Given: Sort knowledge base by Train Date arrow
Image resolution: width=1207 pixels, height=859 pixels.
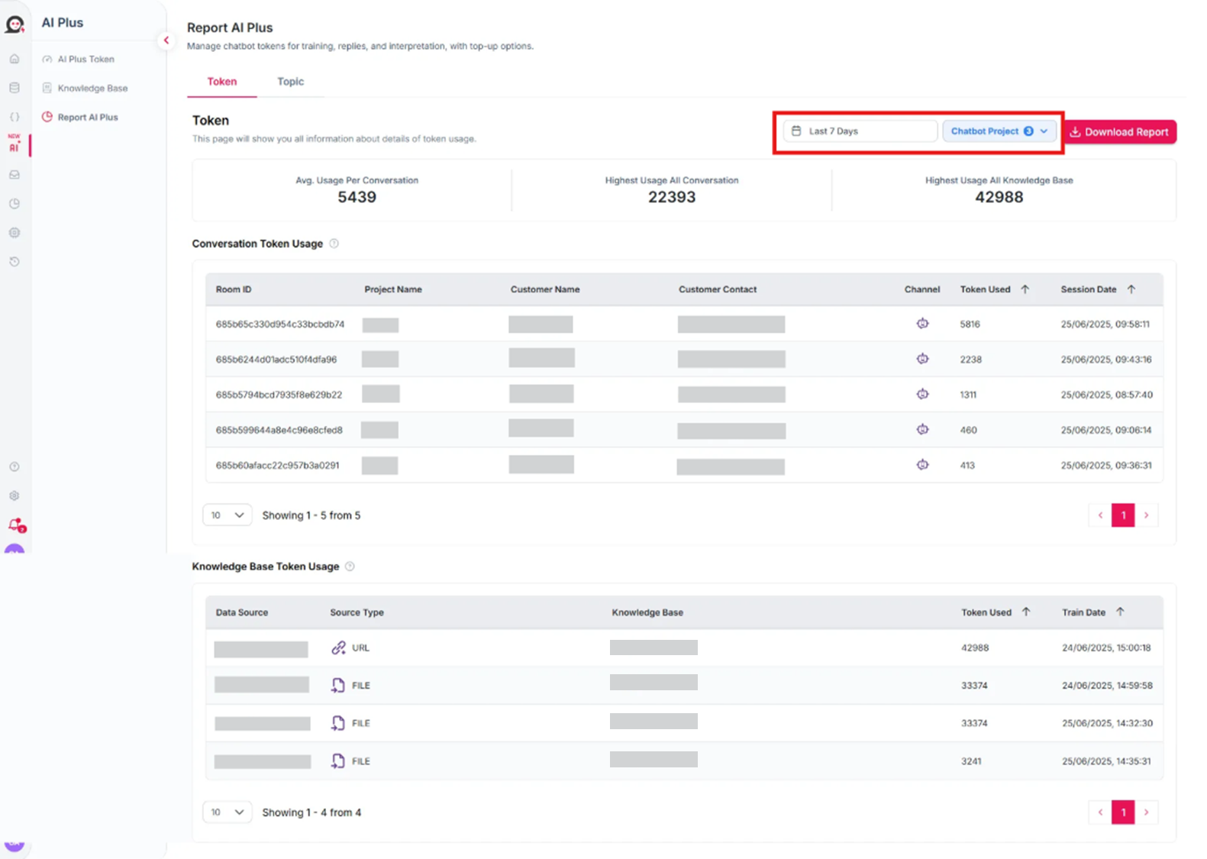Looking at the screenshot, I should [1120, 612].
